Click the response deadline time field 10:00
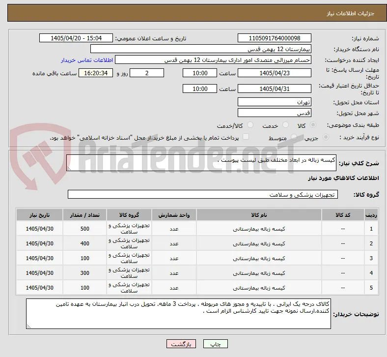387x357 pixels. pyautogui.click(x=200, y=73)
